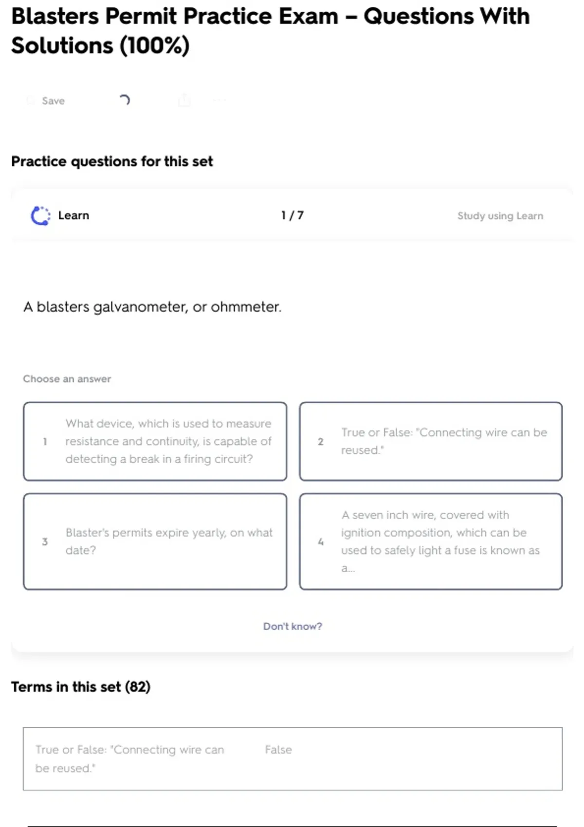Click the number 4 answer badge
Viewport: 584px width, 827px height.
pyautogui.click(x=320, y=542)
